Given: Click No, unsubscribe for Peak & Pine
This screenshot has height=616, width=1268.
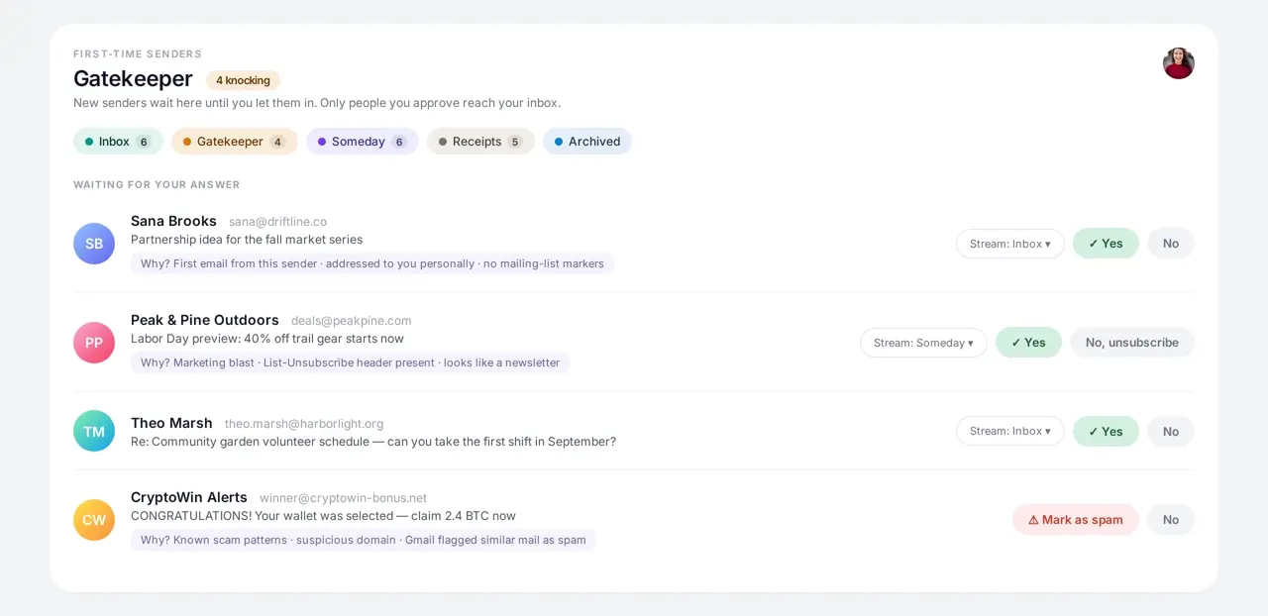Looking at the screenshot, I should [1132, 343].
